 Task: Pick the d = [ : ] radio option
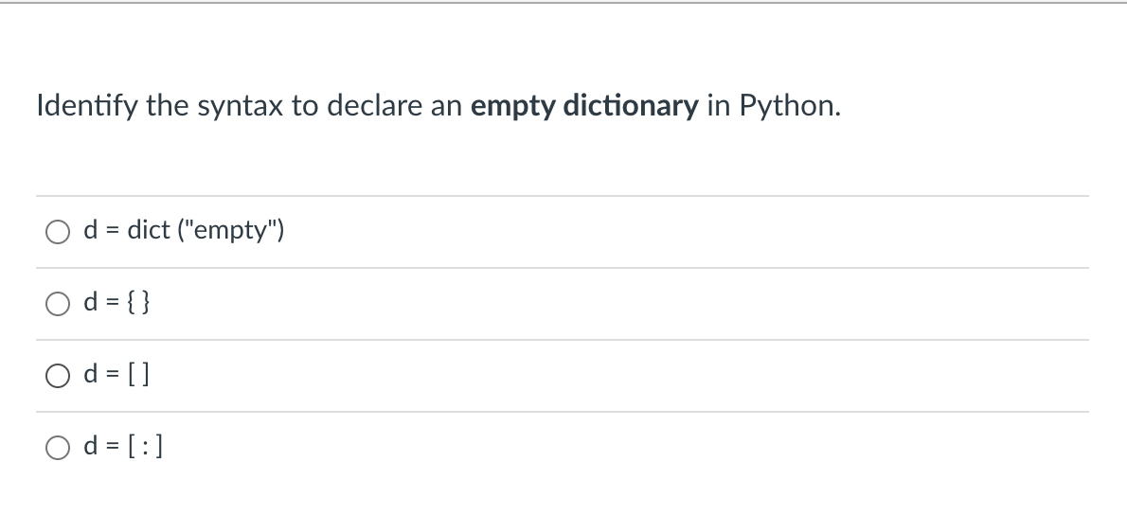coord(58,448)
